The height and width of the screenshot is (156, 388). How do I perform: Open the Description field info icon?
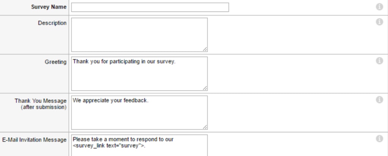[379, 22]
